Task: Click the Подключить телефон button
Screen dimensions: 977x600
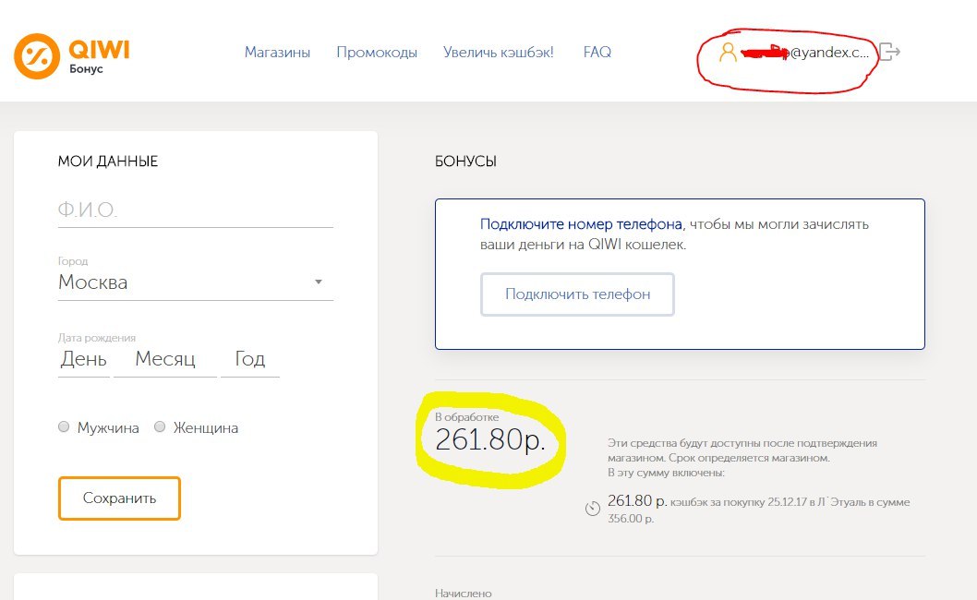Action: click(x=577, y=294)
